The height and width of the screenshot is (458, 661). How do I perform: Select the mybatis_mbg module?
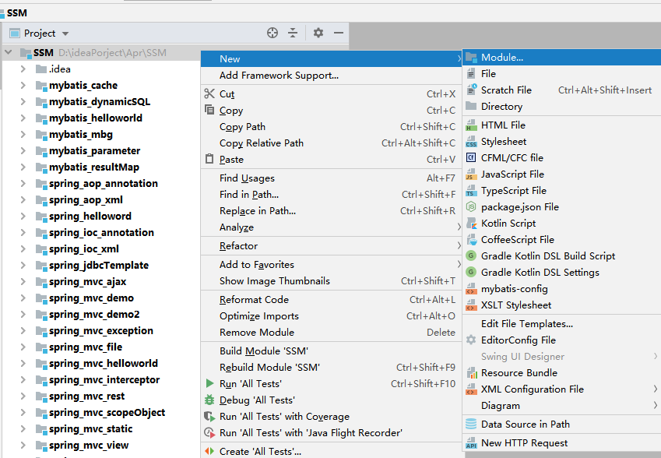click(x=80, y=135)
